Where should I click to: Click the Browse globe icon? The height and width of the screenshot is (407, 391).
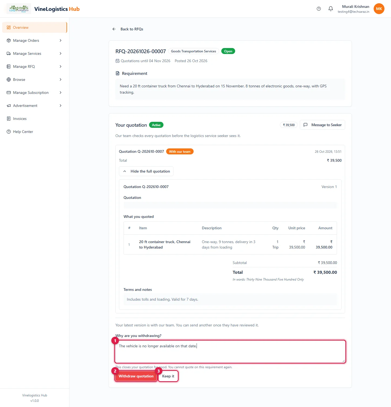point(9,80)
